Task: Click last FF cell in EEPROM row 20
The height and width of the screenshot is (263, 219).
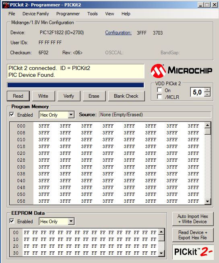Action: [153, 246]
